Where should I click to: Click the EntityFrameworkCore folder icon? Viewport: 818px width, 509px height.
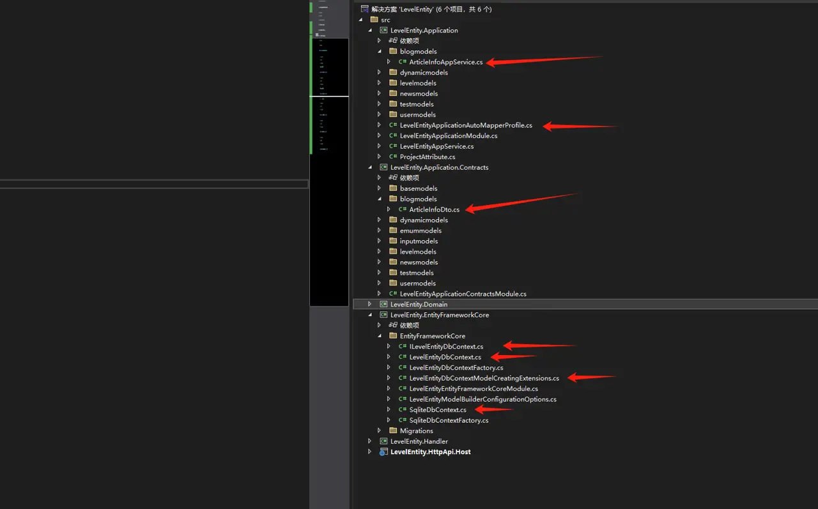[393, 336]
